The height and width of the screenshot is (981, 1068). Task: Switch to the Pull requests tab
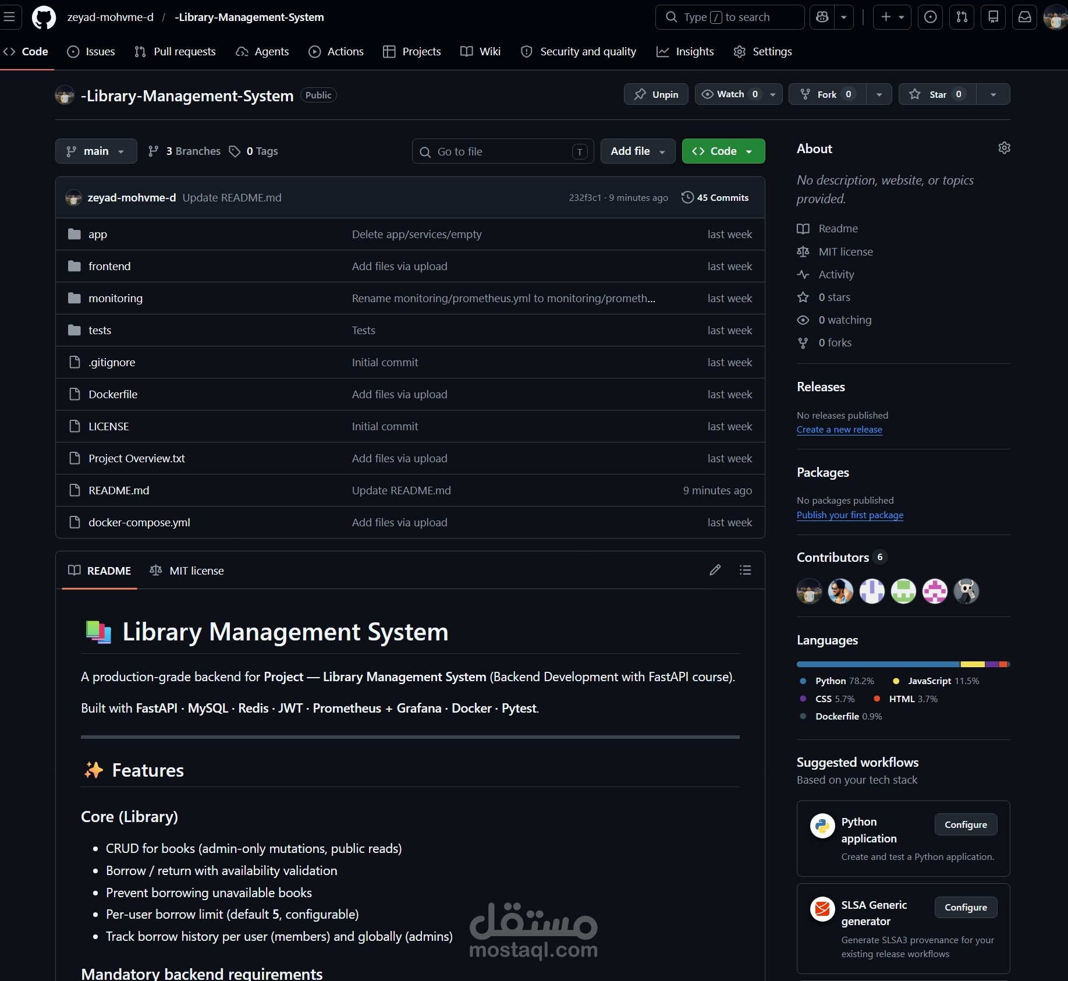pyautogui.click(x=175, y=51)
